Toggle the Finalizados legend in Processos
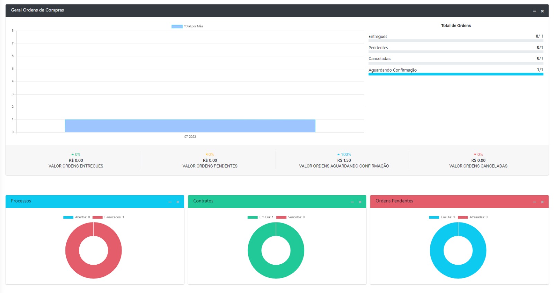Screen dimensions: 554x293 108,217
